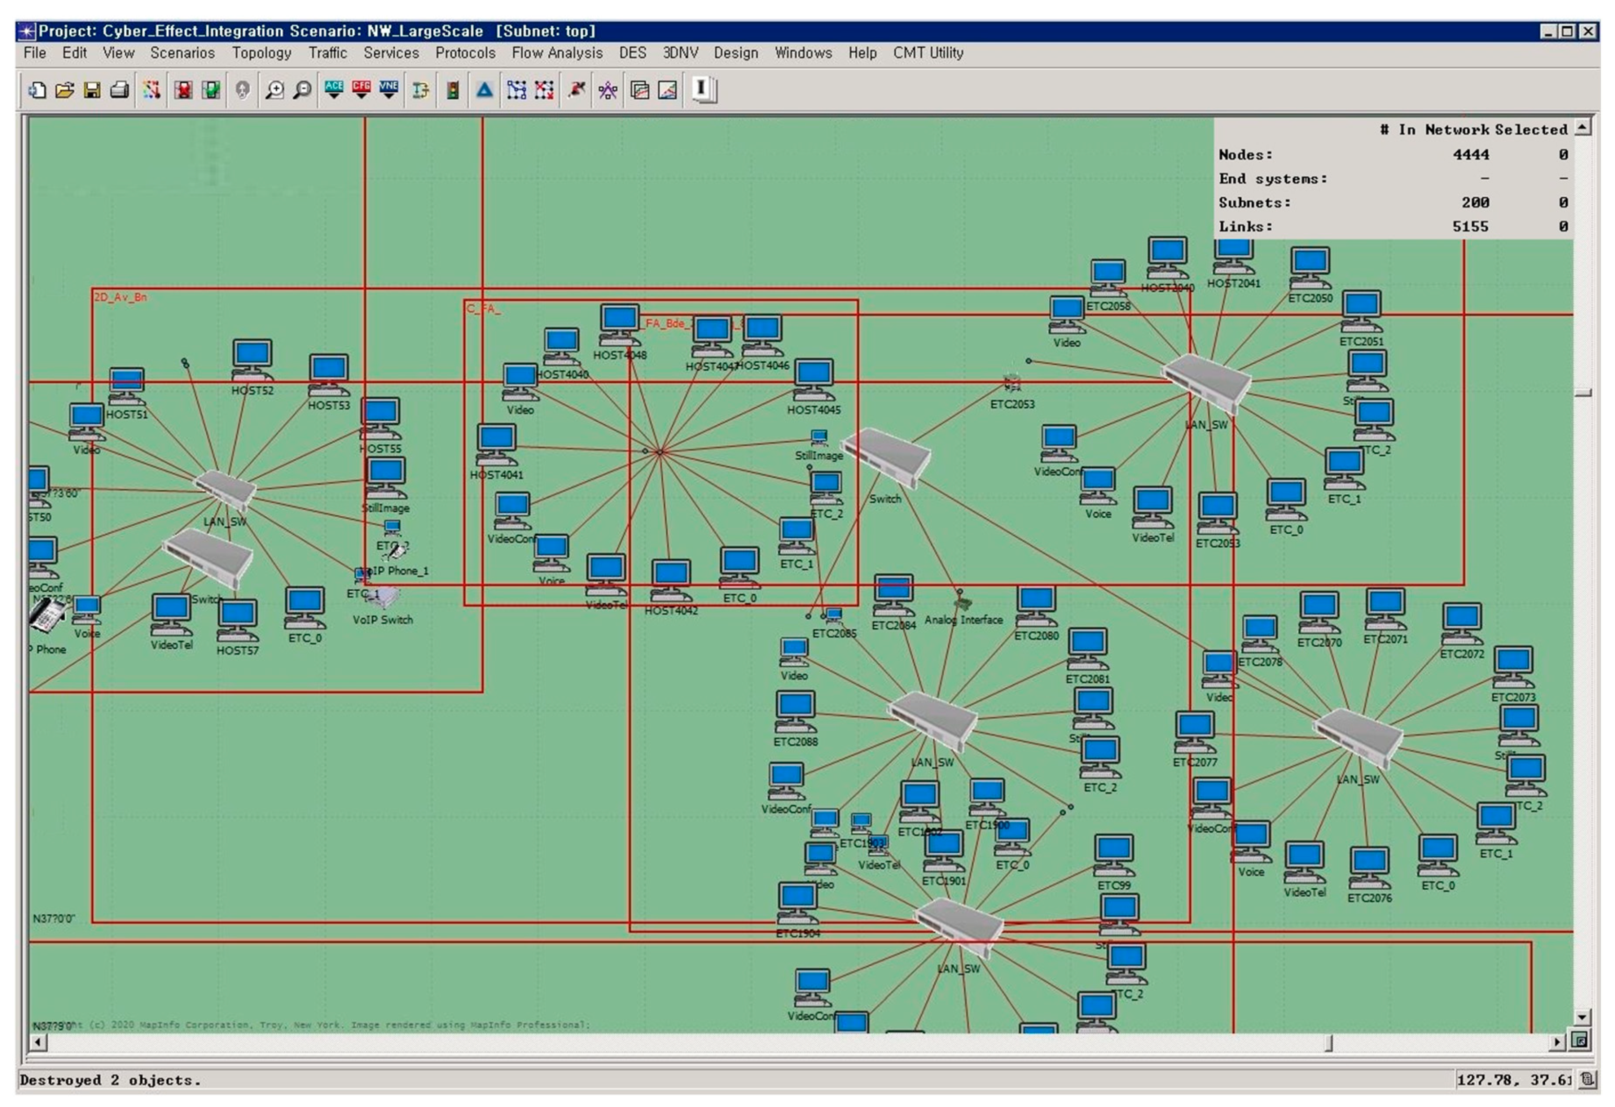
Task: Open the Flow Analysis menu
Action: (558, 53)
